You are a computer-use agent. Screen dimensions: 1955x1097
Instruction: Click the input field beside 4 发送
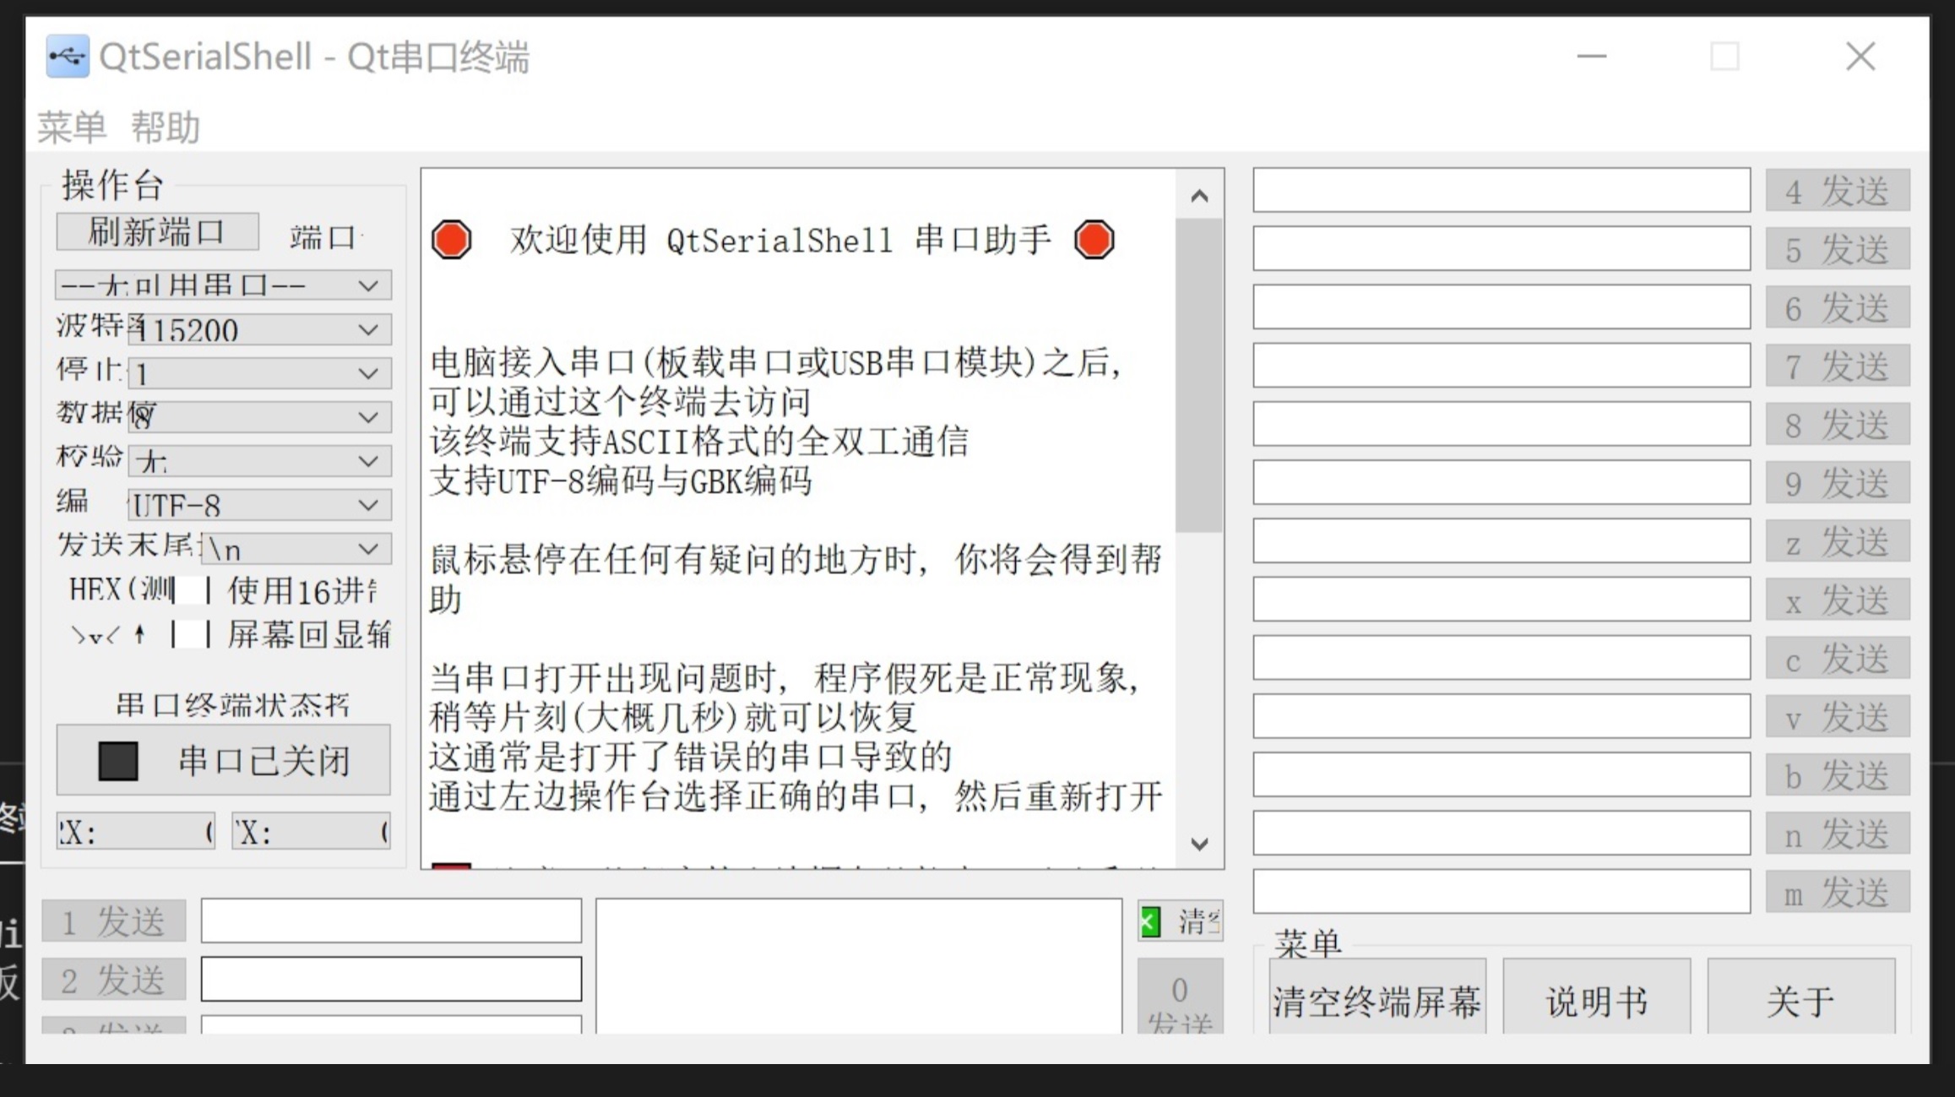coord(1501,190)
